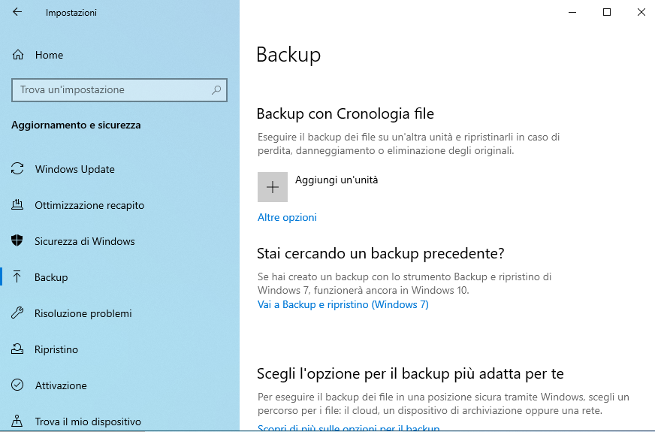Click the Risoluzione problemi wrench icon
The width and height of the screenshot is (655, 432).
[17, 313]
